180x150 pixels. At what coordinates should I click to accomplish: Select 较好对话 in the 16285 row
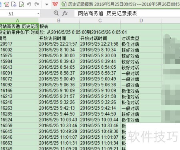click(141, 114)
